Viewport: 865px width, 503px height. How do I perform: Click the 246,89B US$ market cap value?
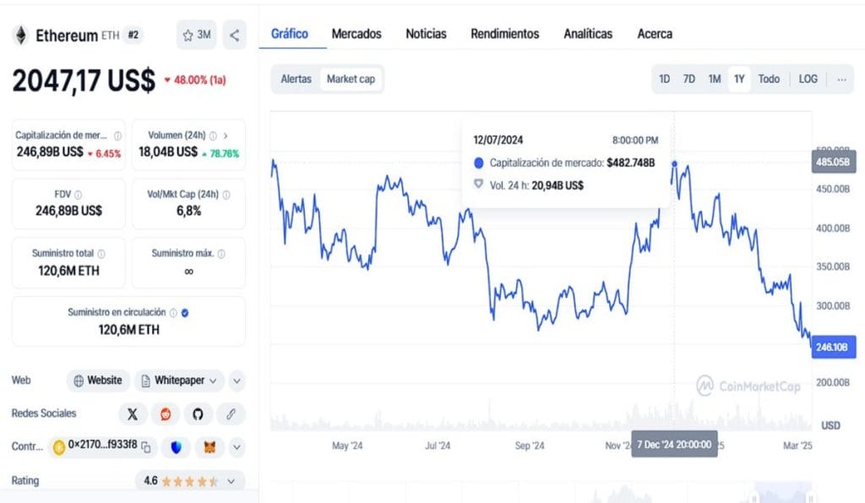(x=50, y=152)
